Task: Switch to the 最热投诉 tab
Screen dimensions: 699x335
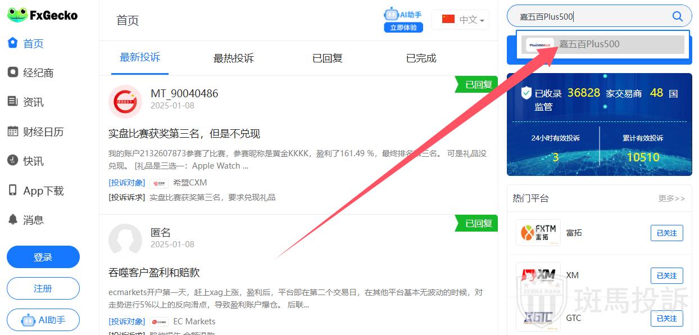Action: coord(233,58)
